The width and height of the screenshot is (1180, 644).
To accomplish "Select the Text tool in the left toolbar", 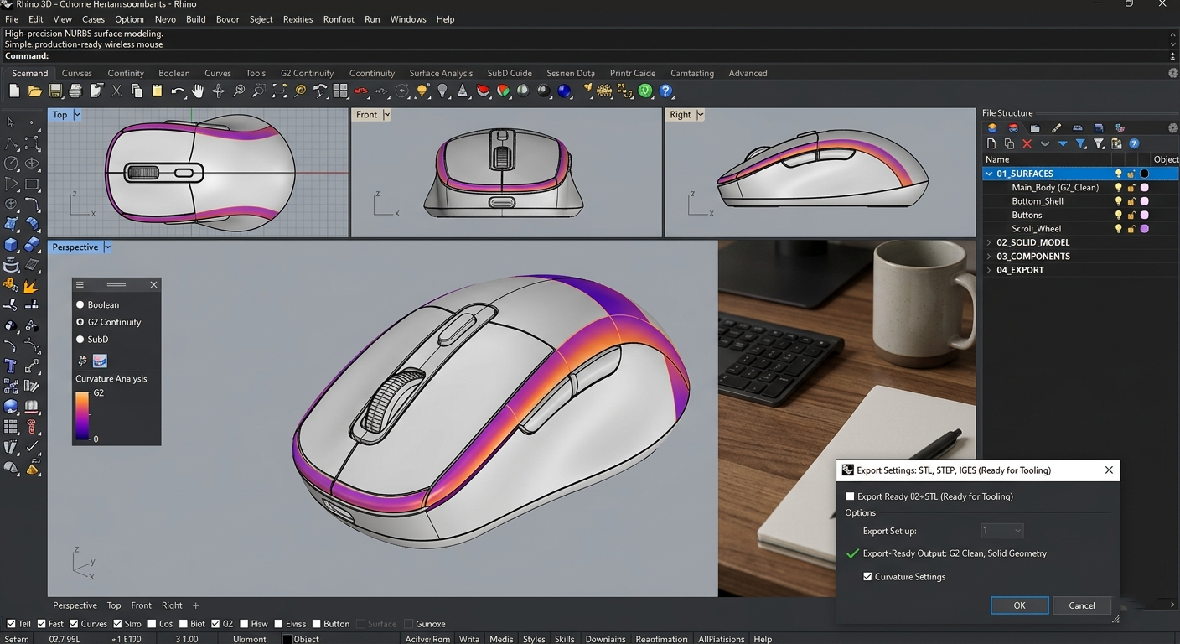I will point(10,366).
